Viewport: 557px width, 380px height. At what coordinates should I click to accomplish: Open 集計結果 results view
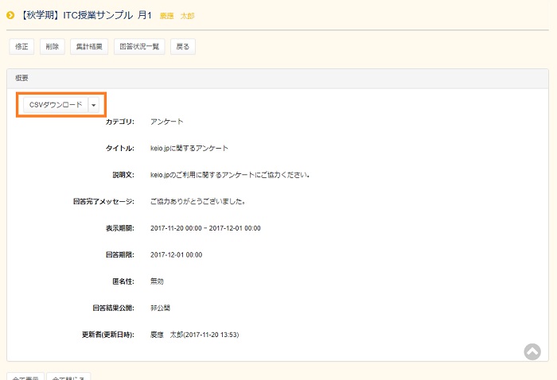point(88,47)
